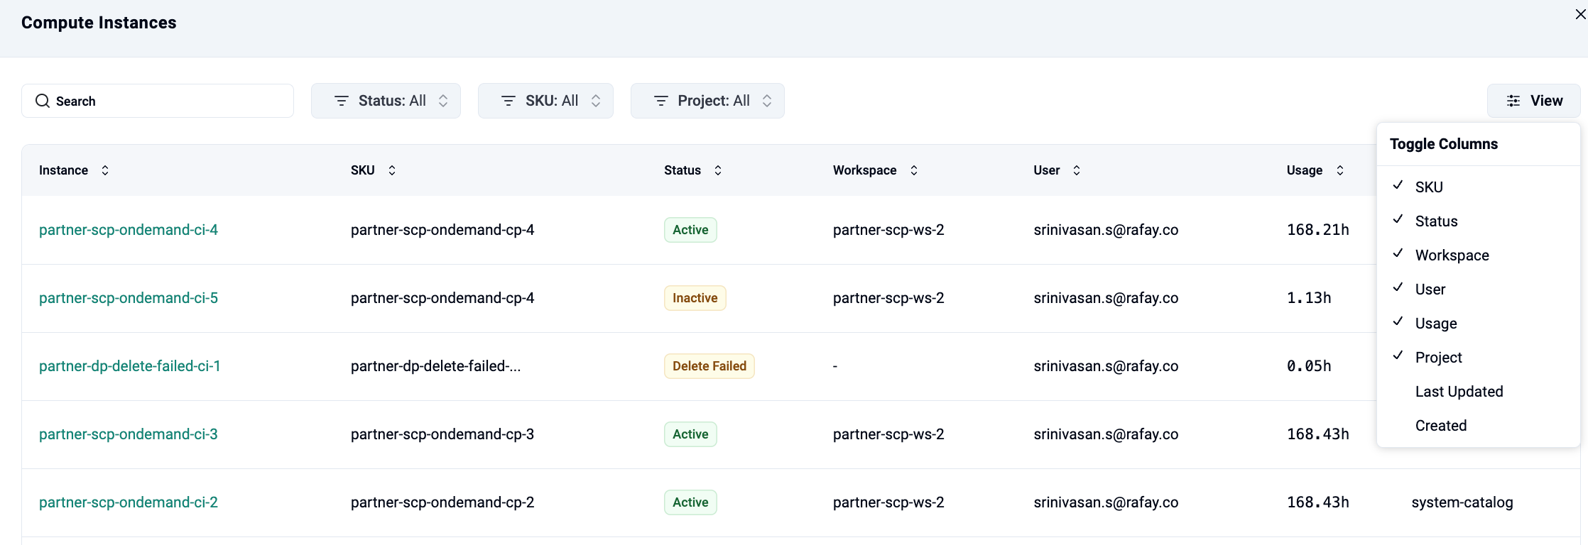Click the sort icon beside Instance header
This screenshot has height=545, width=1588.
(x=105, y=170)
